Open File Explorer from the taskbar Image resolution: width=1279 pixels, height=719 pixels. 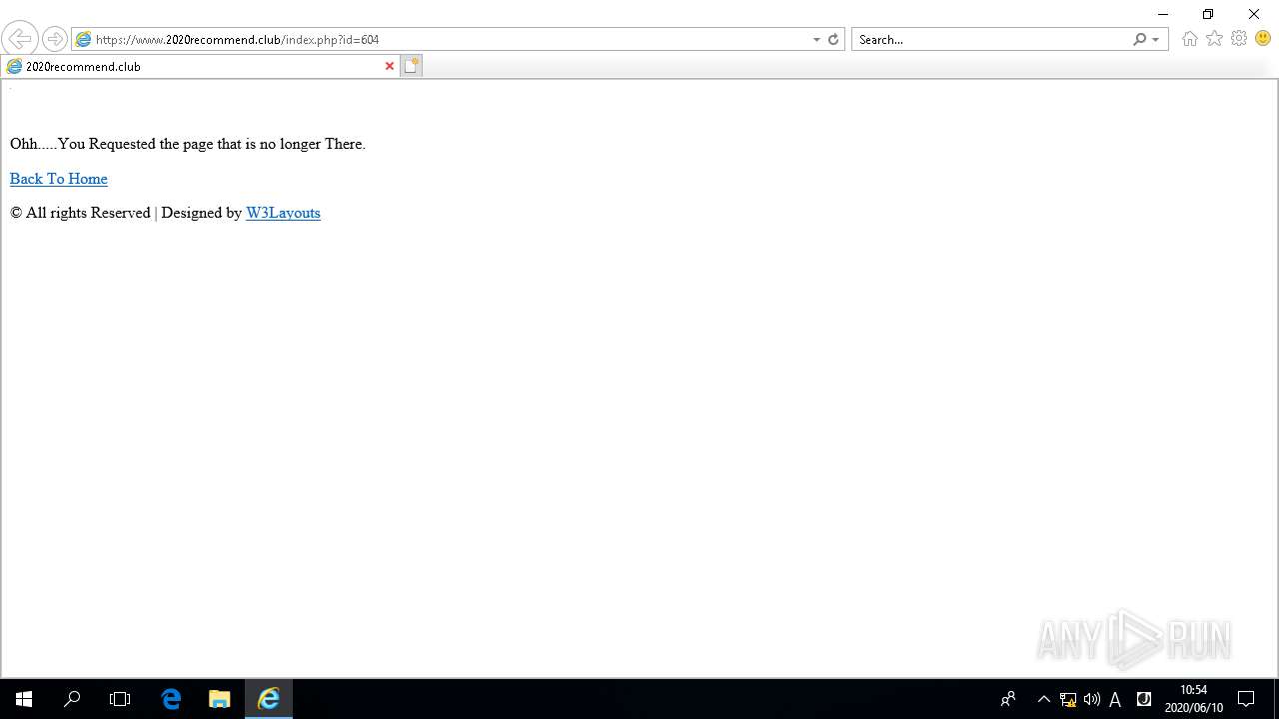click(x=220, y=699)
